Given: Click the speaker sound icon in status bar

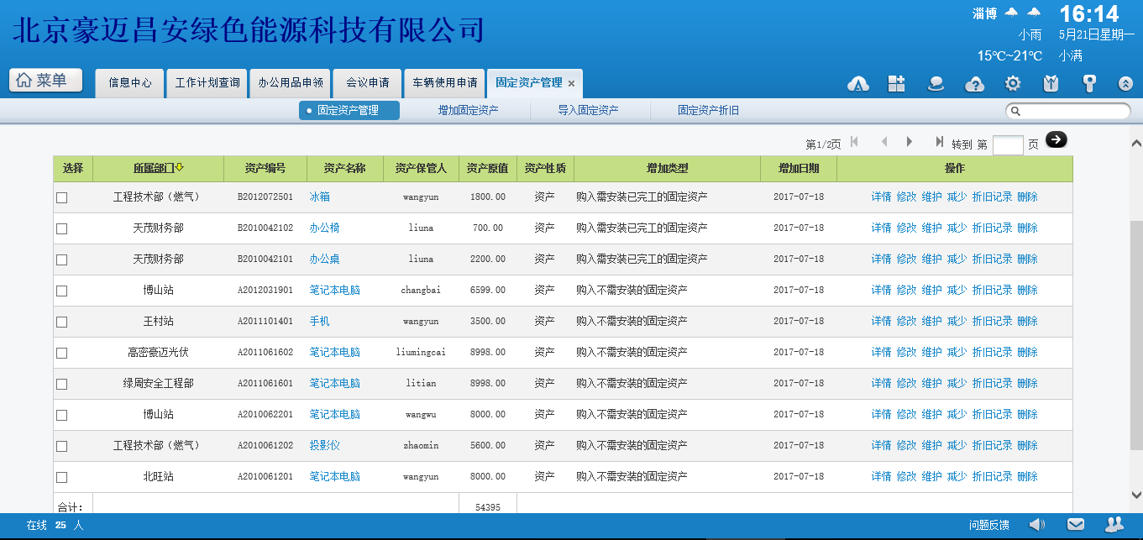Looking at the screenshot, I should tap(1038, 525).
